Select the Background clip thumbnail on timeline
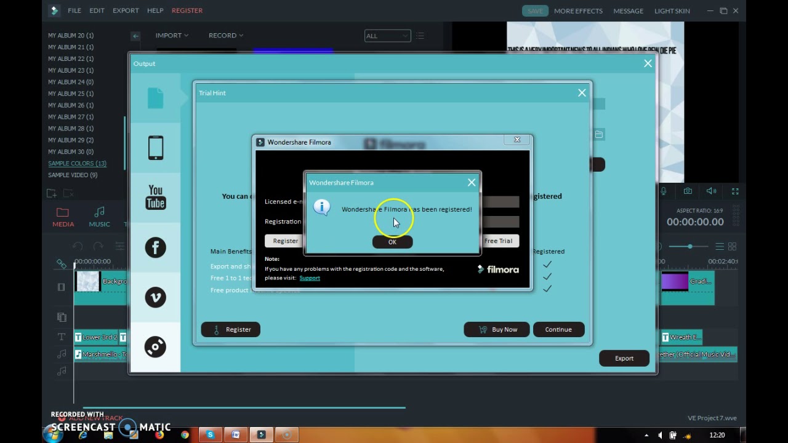 click(87, 282)
